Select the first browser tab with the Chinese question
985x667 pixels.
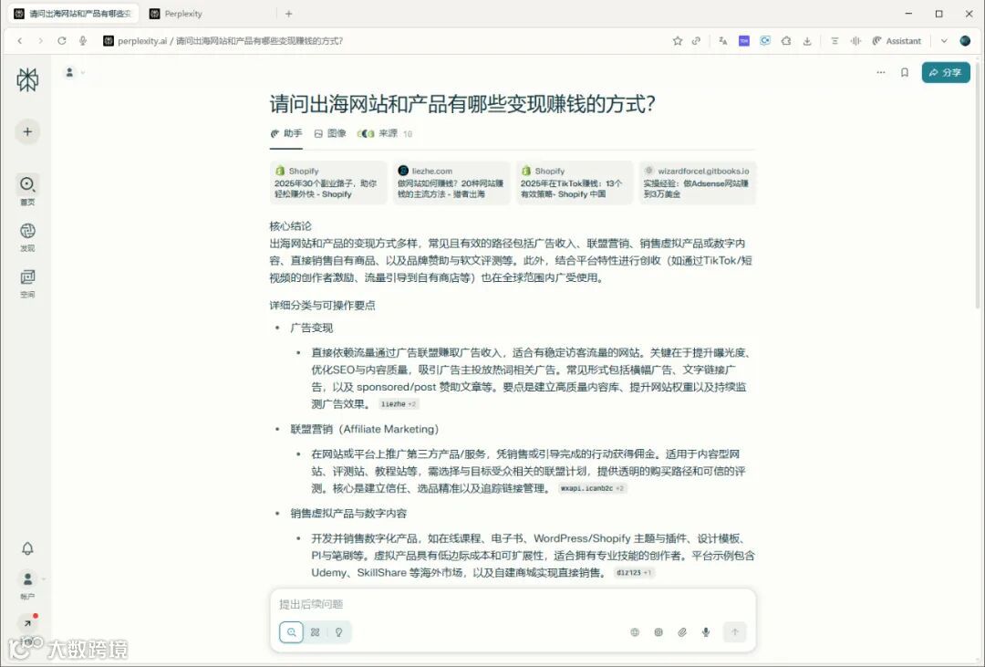tap(74, 13)
